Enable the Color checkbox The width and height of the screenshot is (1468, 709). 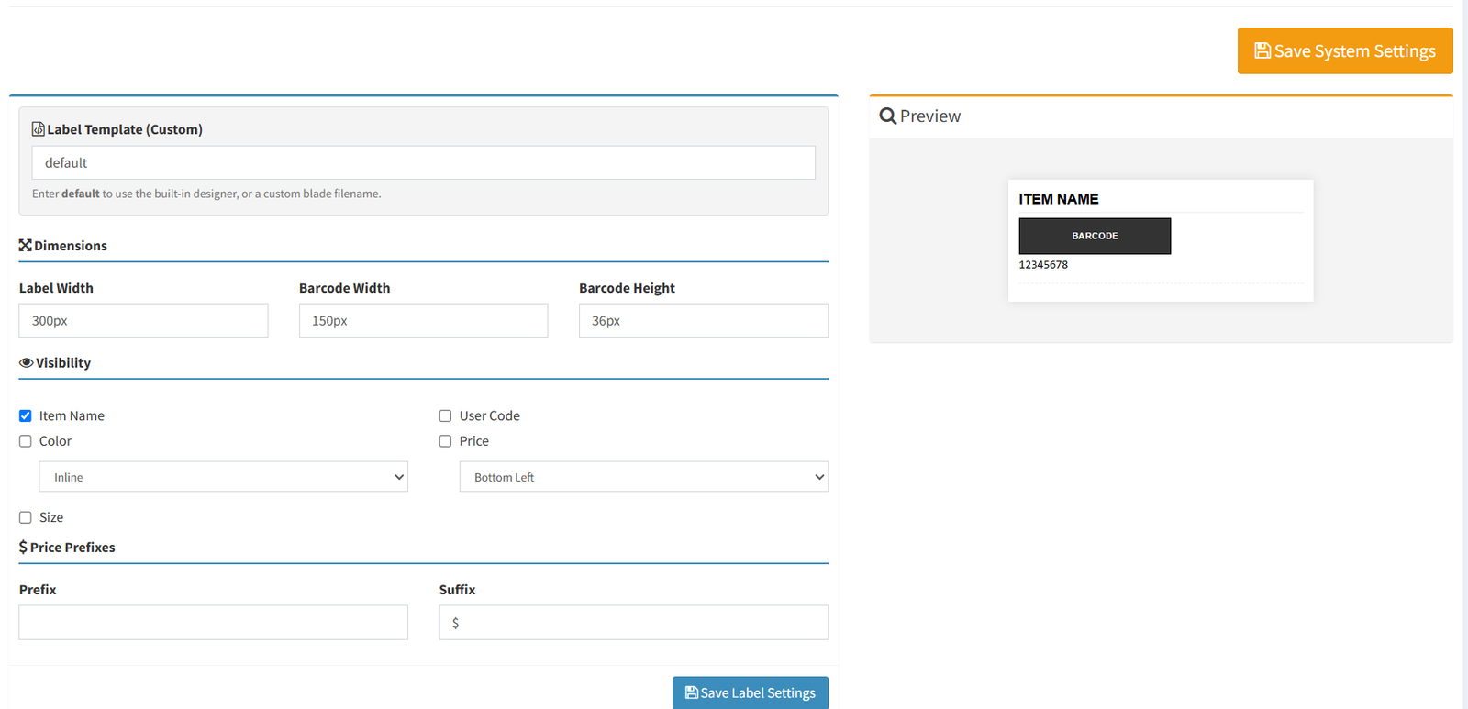click(26, 441)
